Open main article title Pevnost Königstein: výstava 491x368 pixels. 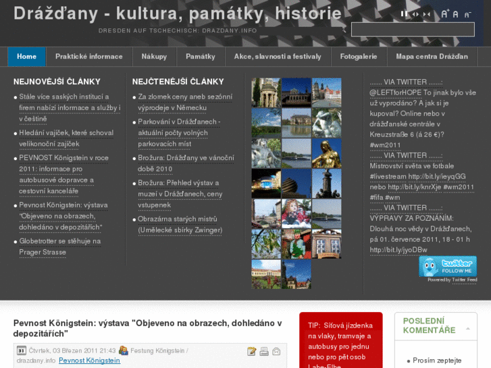(x=147, y=328)
